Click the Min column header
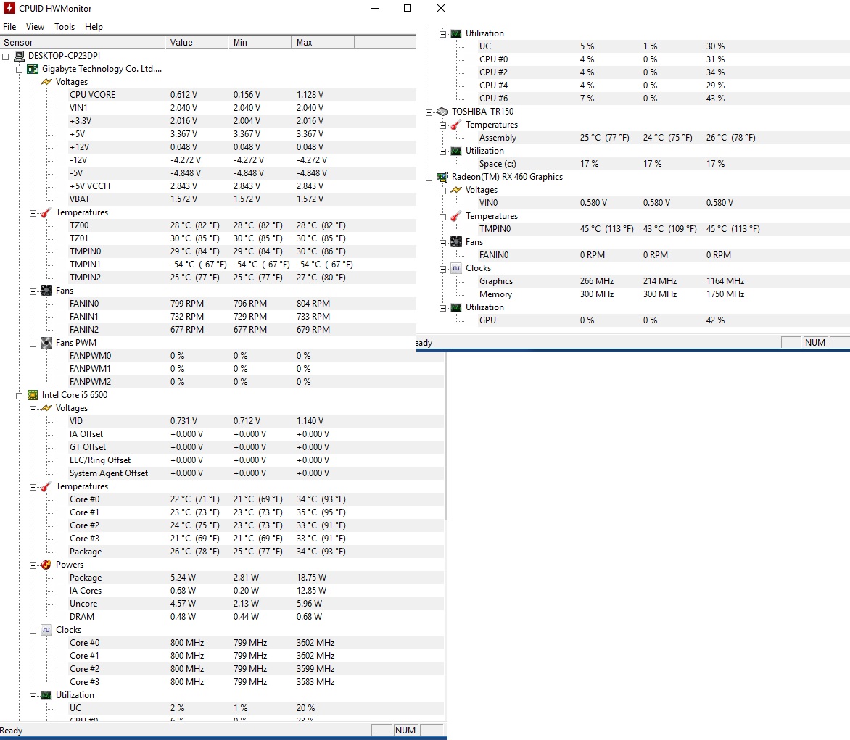850x740 pixels. pyautogui.click(x=260, y=42)
